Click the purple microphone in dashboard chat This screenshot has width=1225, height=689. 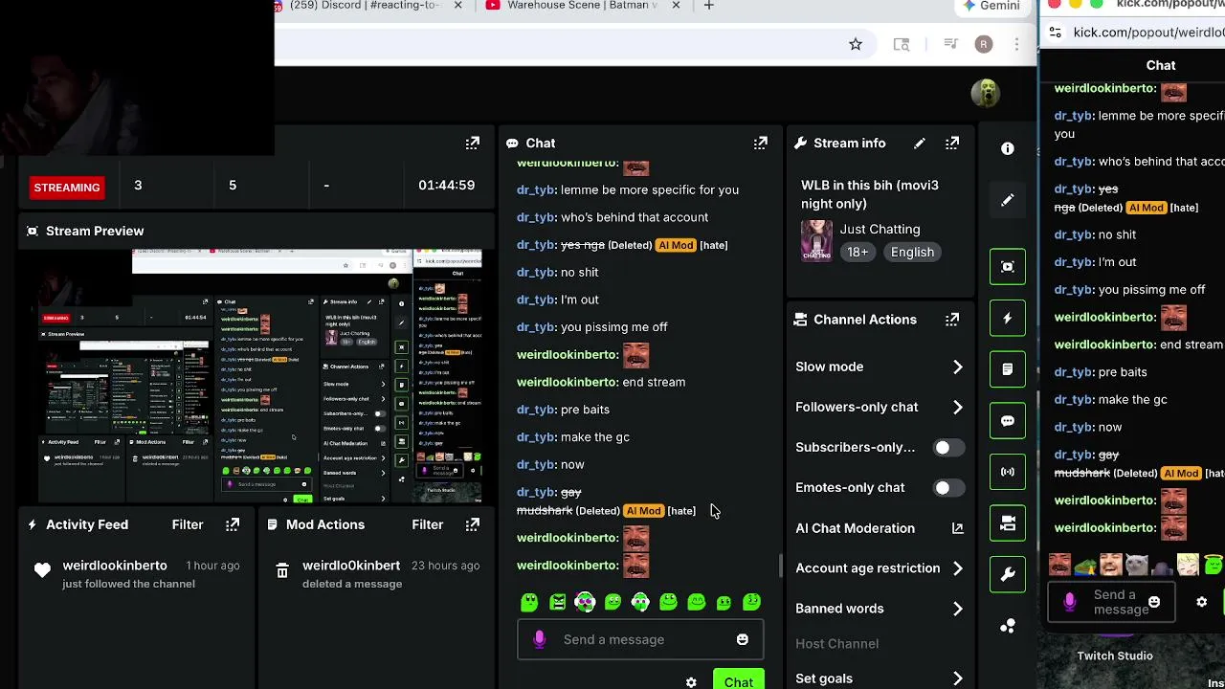pos(540,639)
